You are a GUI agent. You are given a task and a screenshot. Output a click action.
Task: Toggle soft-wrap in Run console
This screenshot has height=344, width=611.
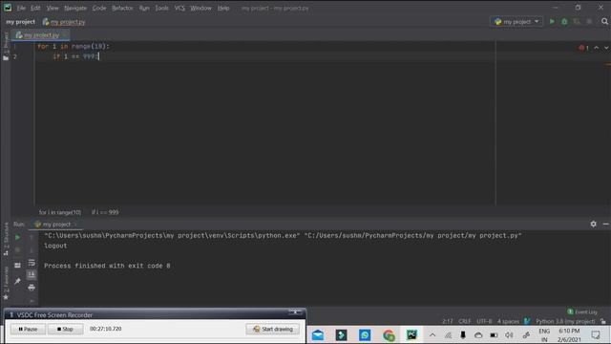32,263
